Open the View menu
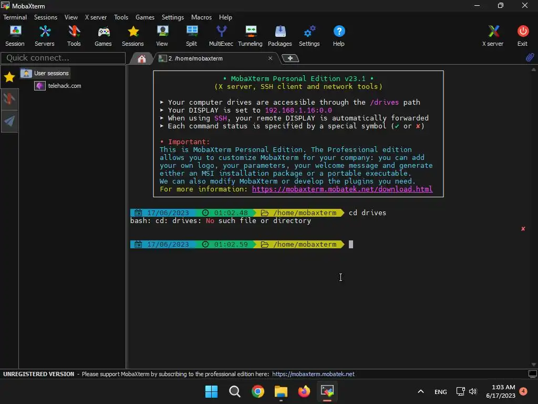Screen dimensions: 538x404 71,17
